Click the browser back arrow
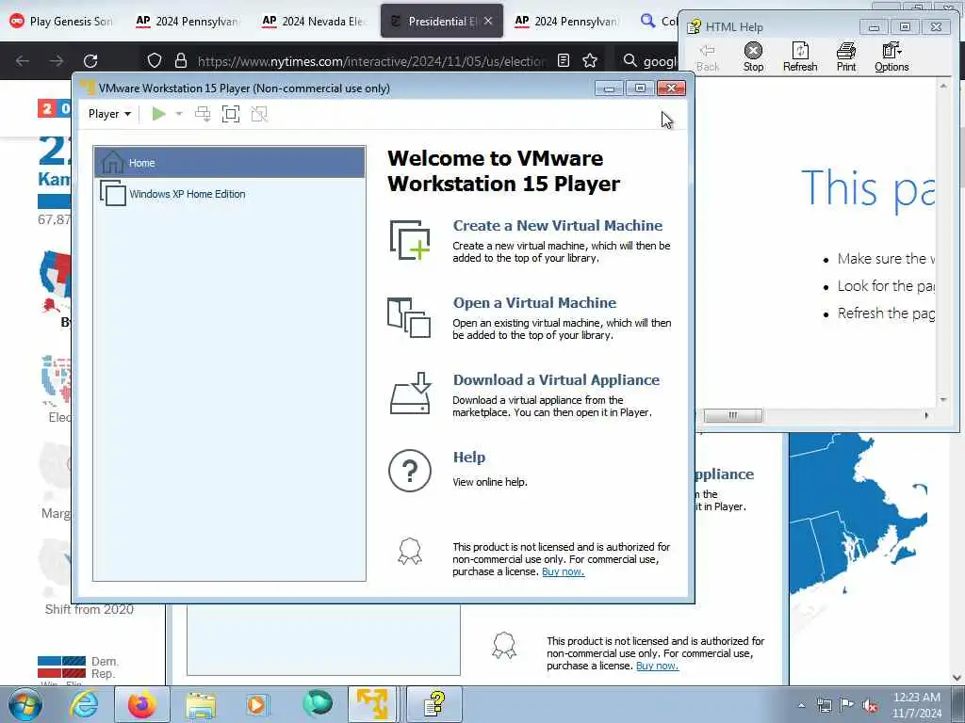The width and height of the screenshot is (965, 723). click(23, 61)
